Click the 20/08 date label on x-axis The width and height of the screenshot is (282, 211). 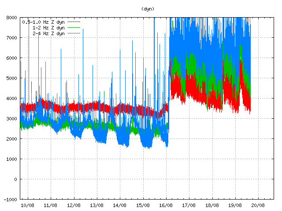coord(258,205)
